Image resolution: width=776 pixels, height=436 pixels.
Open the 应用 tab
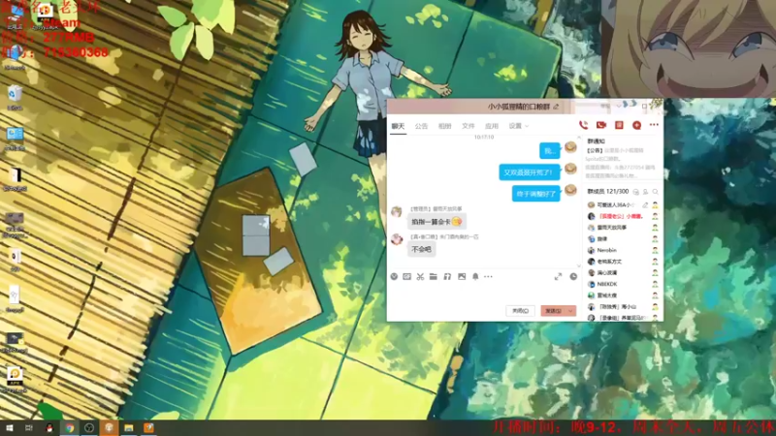[x=492, y=127]
